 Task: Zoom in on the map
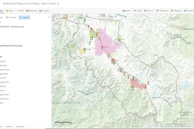[x=57, y=19]
